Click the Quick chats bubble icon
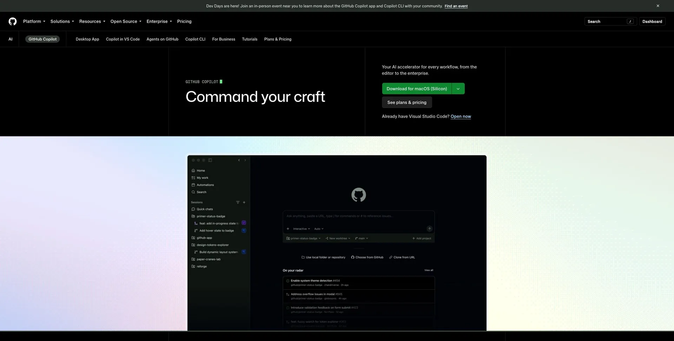 coord(193,209)
